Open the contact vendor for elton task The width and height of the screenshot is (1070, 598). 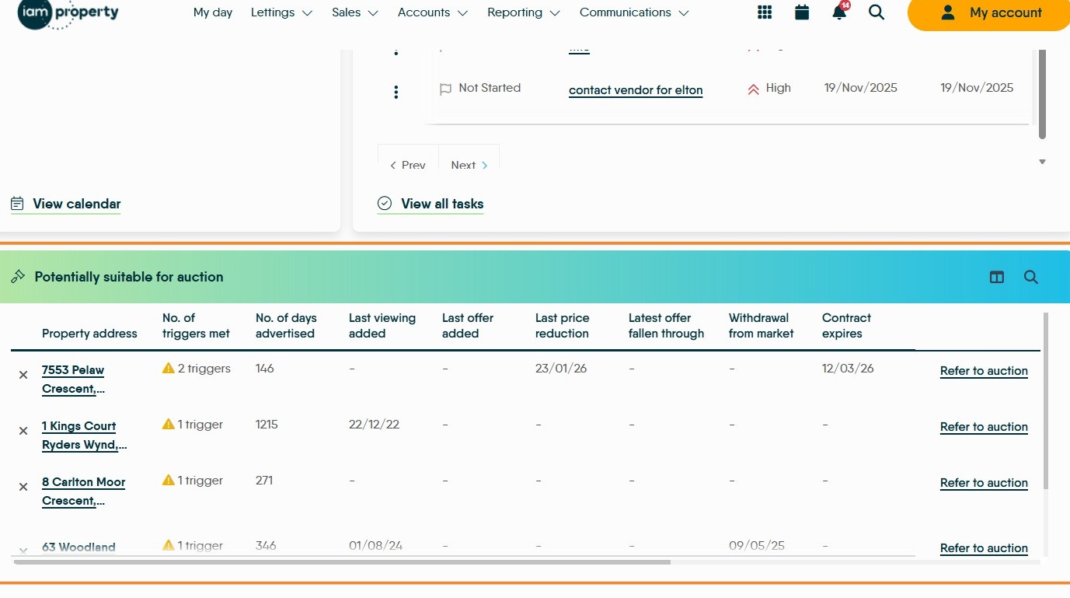tap(636, 90)
